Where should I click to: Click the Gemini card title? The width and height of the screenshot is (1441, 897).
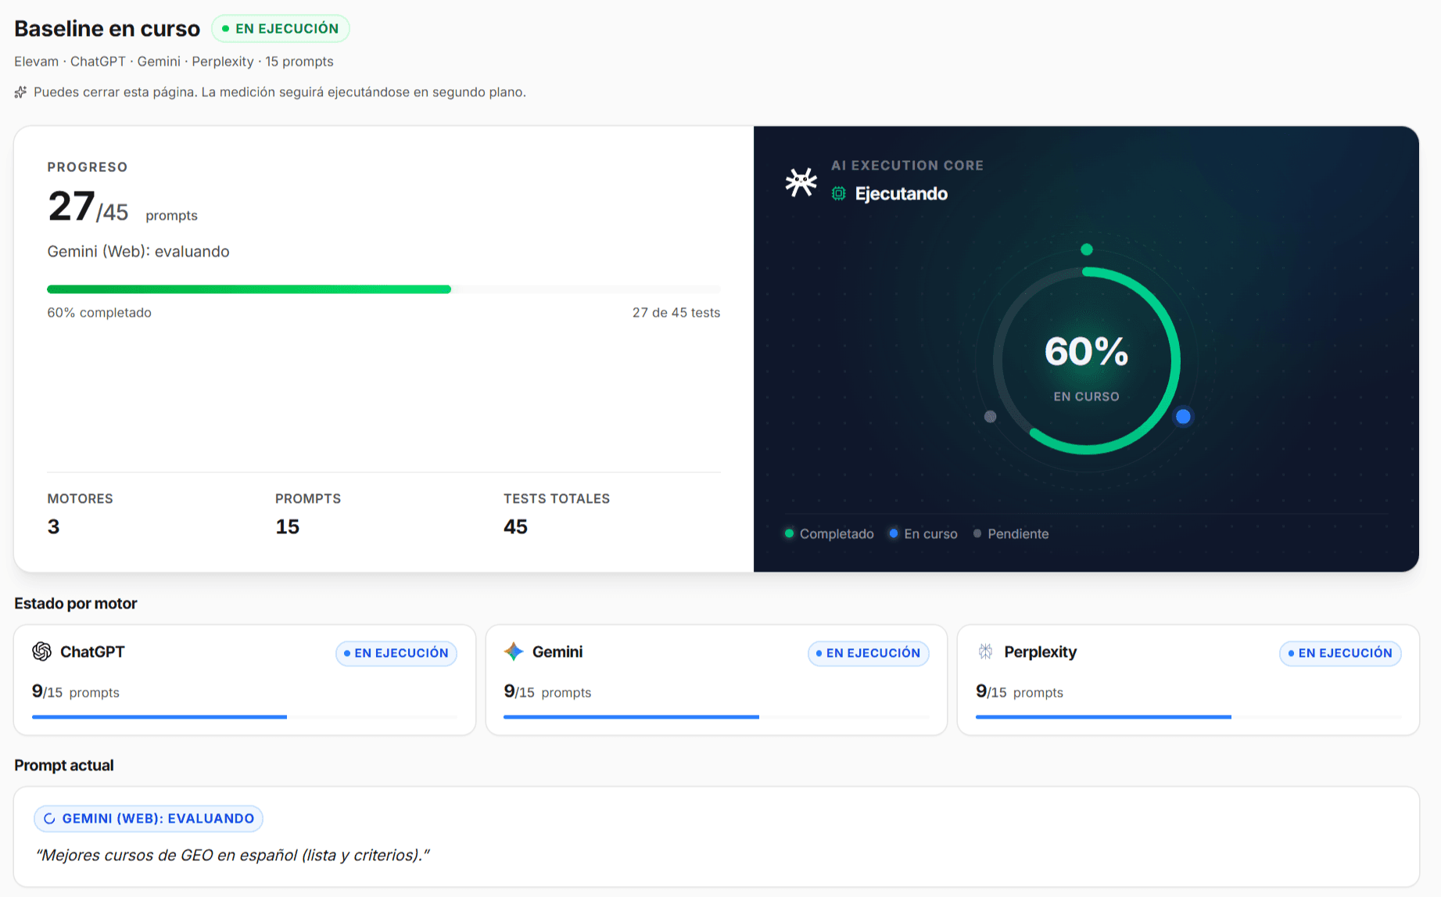coord(557,652)
